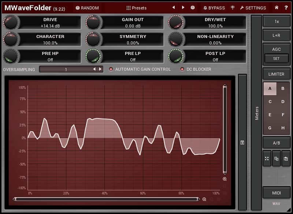This screenshot has width=293, height=214.
Task: Click the PRE LP Off value
Action: (133, 60)
